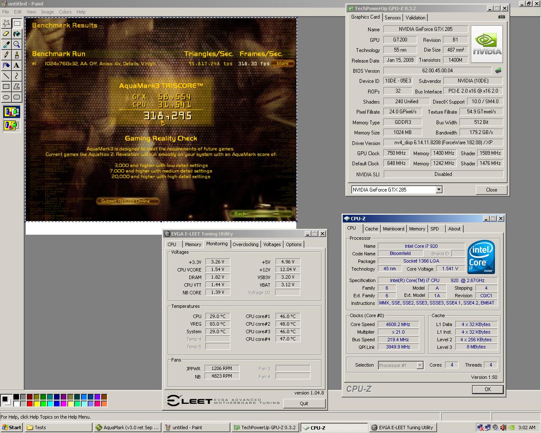Viewport: 541px width, 433px height.
Task: Click the Intel Core i7 logo in CPU-Z
Action: 481,257
